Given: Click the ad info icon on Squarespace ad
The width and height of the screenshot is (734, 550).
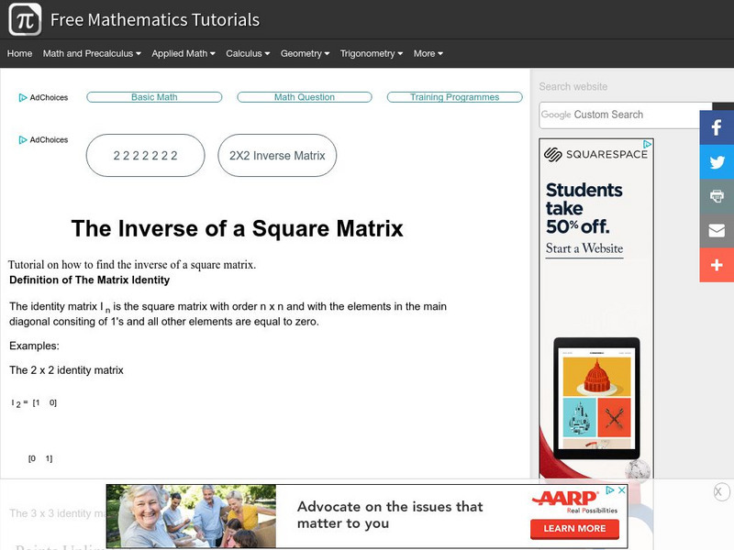Looking at the screenshot, I should tap(646, 145).
